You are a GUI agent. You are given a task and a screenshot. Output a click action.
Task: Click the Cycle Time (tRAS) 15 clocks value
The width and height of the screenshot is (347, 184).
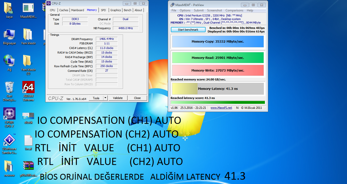(107, 61)
